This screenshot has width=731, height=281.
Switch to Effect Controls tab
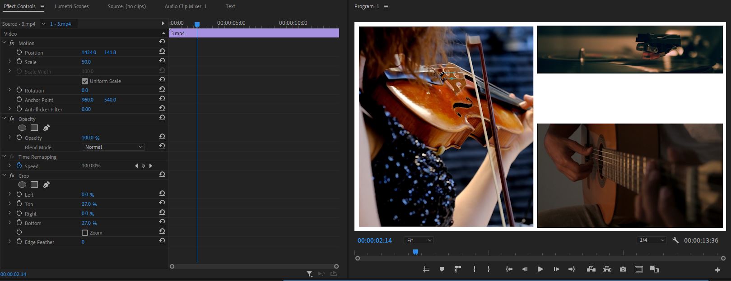pyautogui.click(x=19, y=6)
